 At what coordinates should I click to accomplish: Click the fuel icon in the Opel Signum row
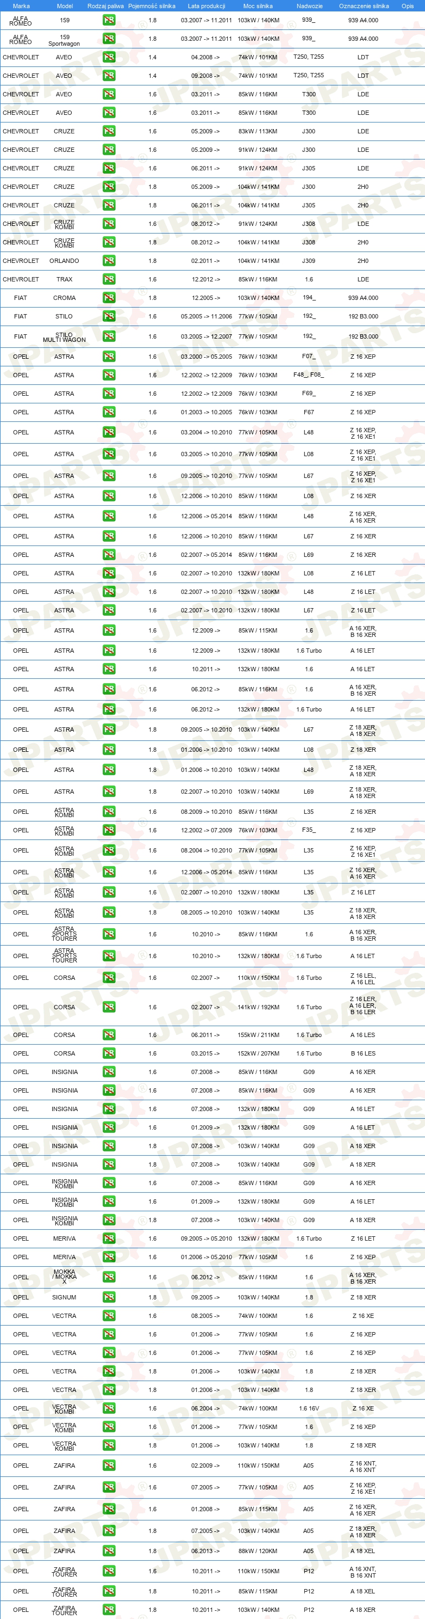(x=109, y=1297)
